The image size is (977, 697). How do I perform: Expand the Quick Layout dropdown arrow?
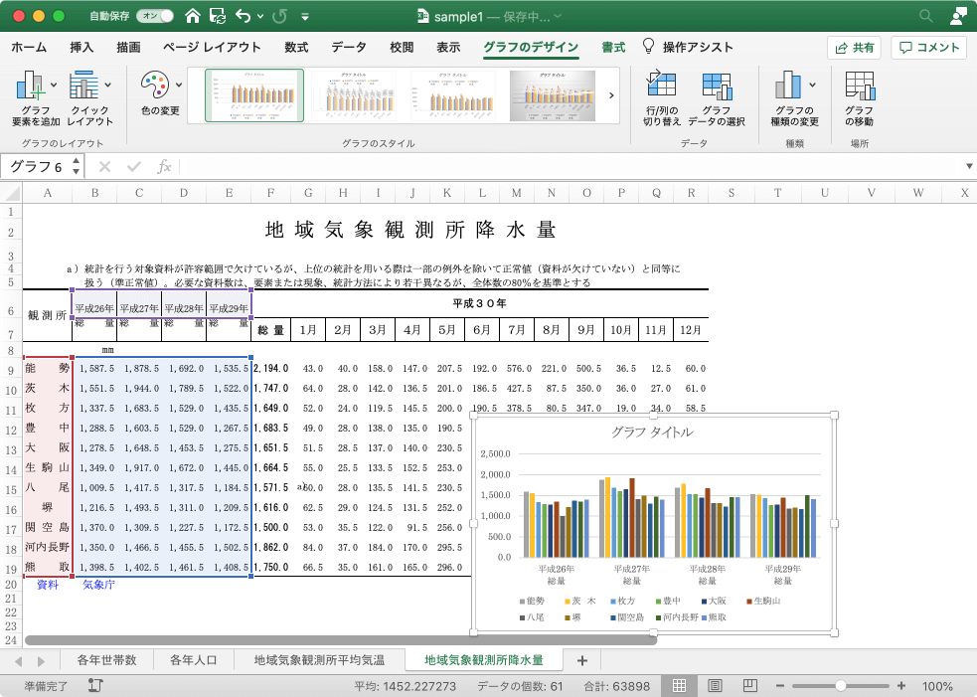tap(107, 85)
